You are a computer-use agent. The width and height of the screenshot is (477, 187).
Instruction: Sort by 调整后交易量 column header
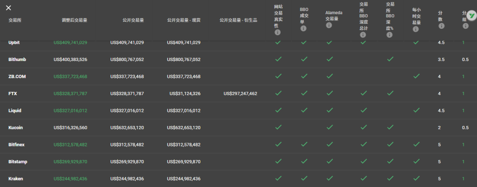coord(74,20)
